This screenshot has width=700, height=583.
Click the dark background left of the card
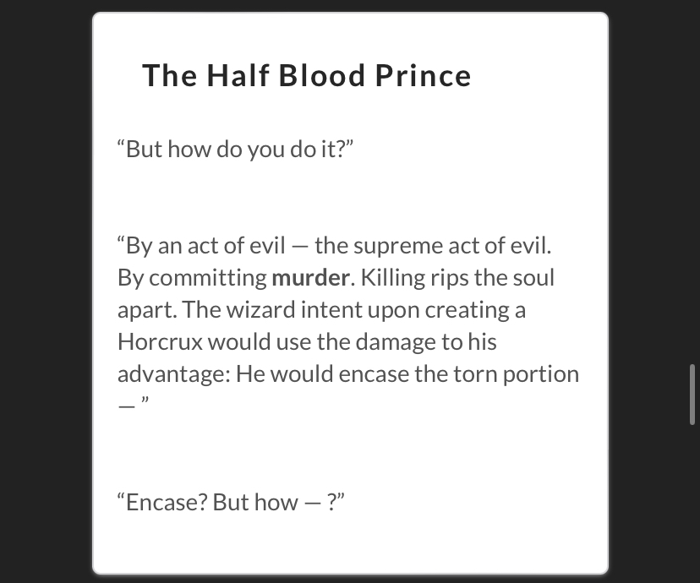(45, 290)
